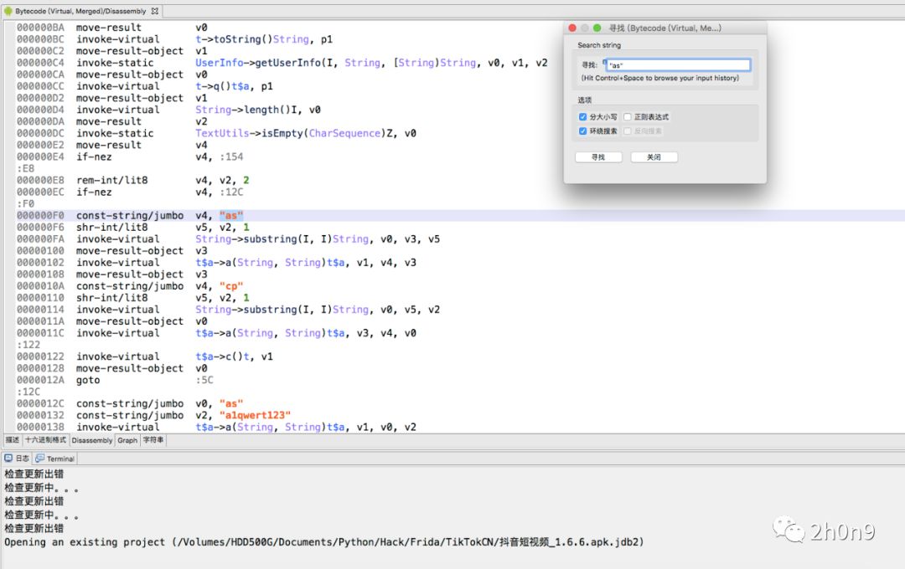
Task: Focus the search string input field
Action: 678,65
